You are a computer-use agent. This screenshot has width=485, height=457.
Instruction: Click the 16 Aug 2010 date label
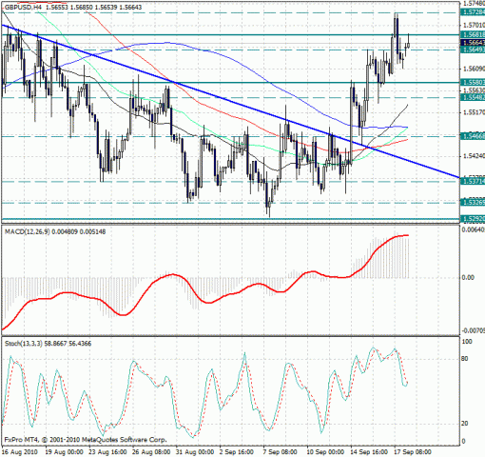pos(20,452)
